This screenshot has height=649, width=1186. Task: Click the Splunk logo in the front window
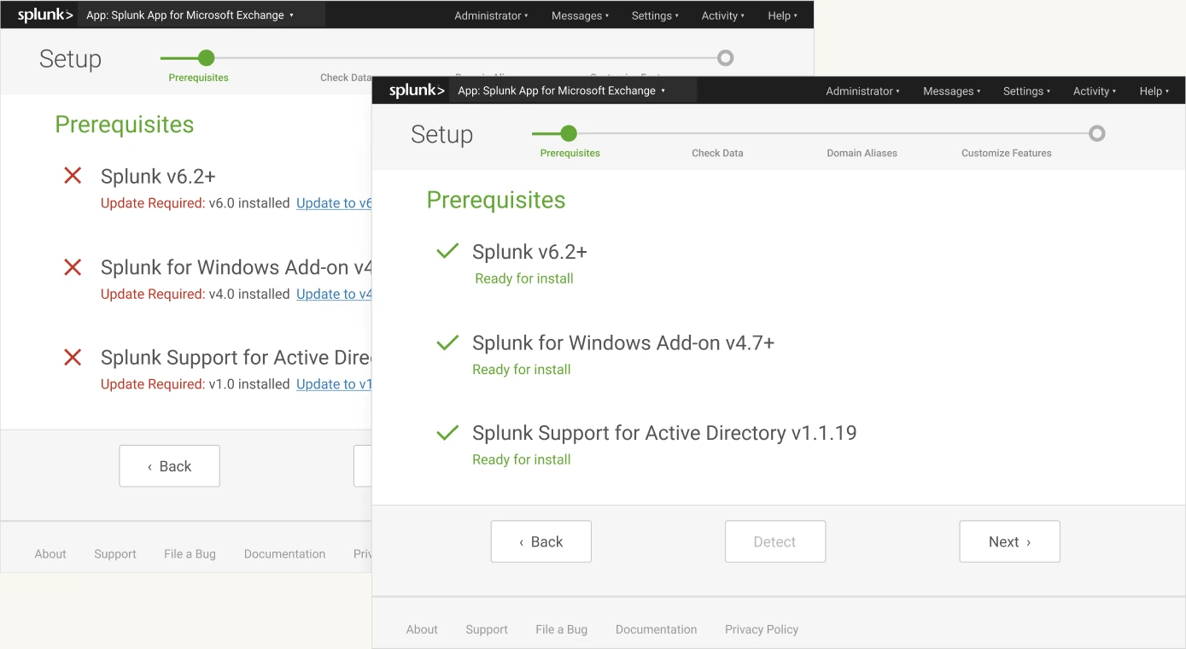417,91
